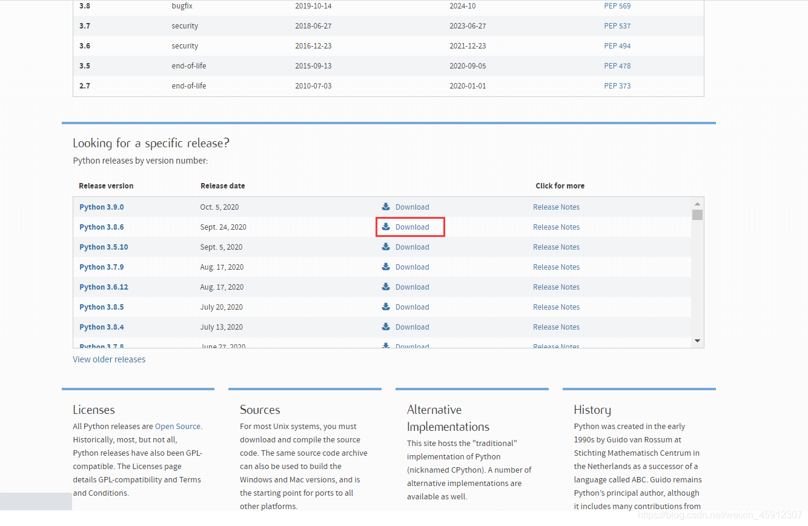This screenshot has height=526, width=808.
Task: Open Python 3.7.9 release page
Action: coord(101,267)
